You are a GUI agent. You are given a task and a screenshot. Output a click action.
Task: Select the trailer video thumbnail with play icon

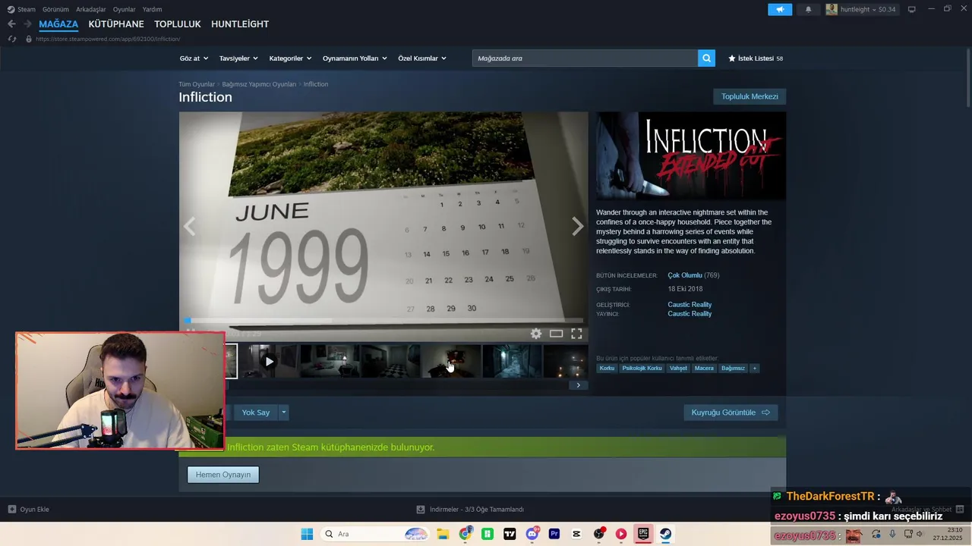(x=269, y=362)
